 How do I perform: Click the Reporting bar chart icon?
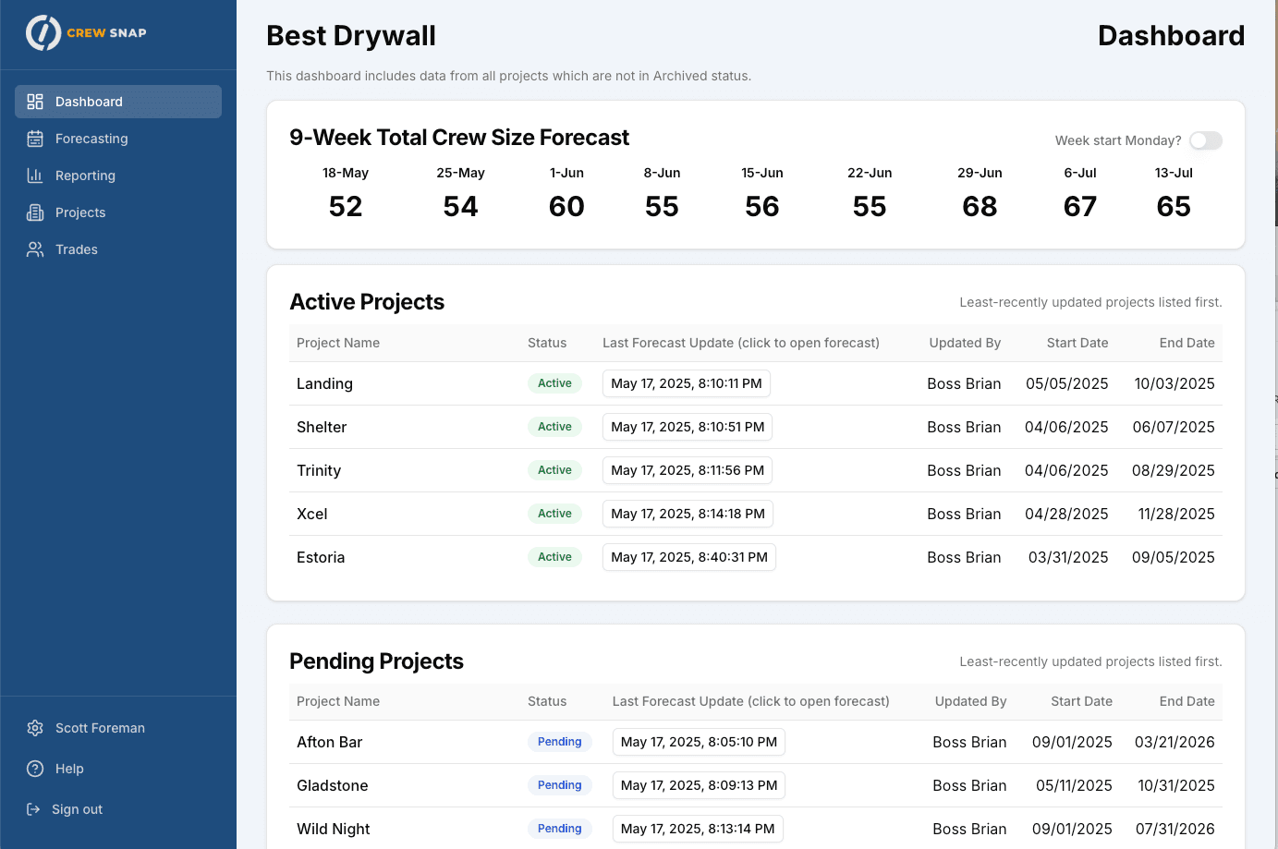35,176
